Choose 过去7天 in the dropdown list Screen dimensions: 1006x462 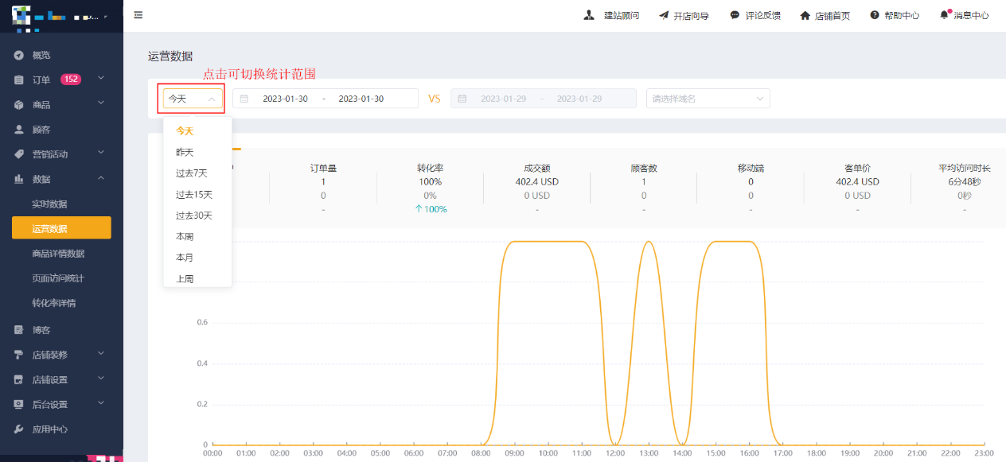pyautogui.click(x=191, y=173)
